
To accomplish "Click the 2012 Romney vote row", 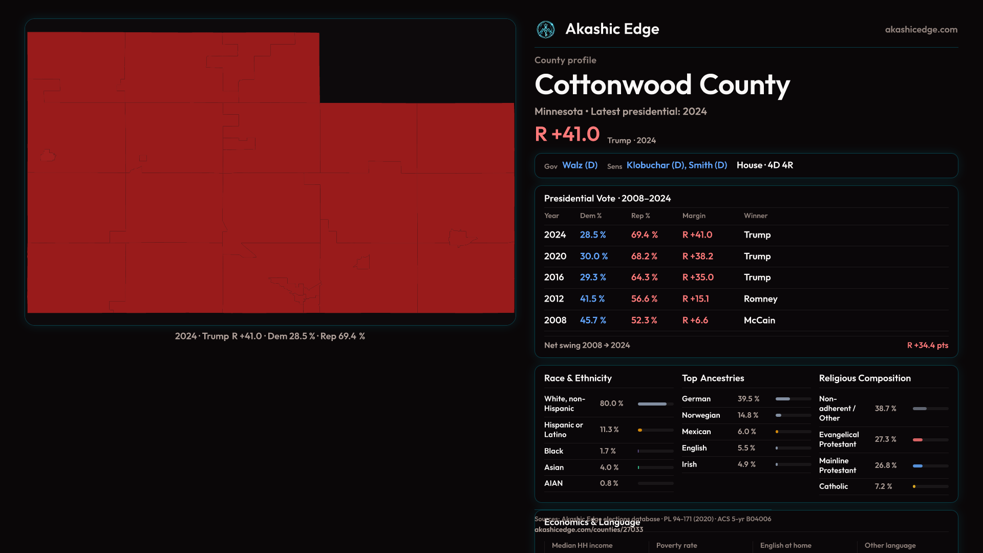I will pos(745,299).
